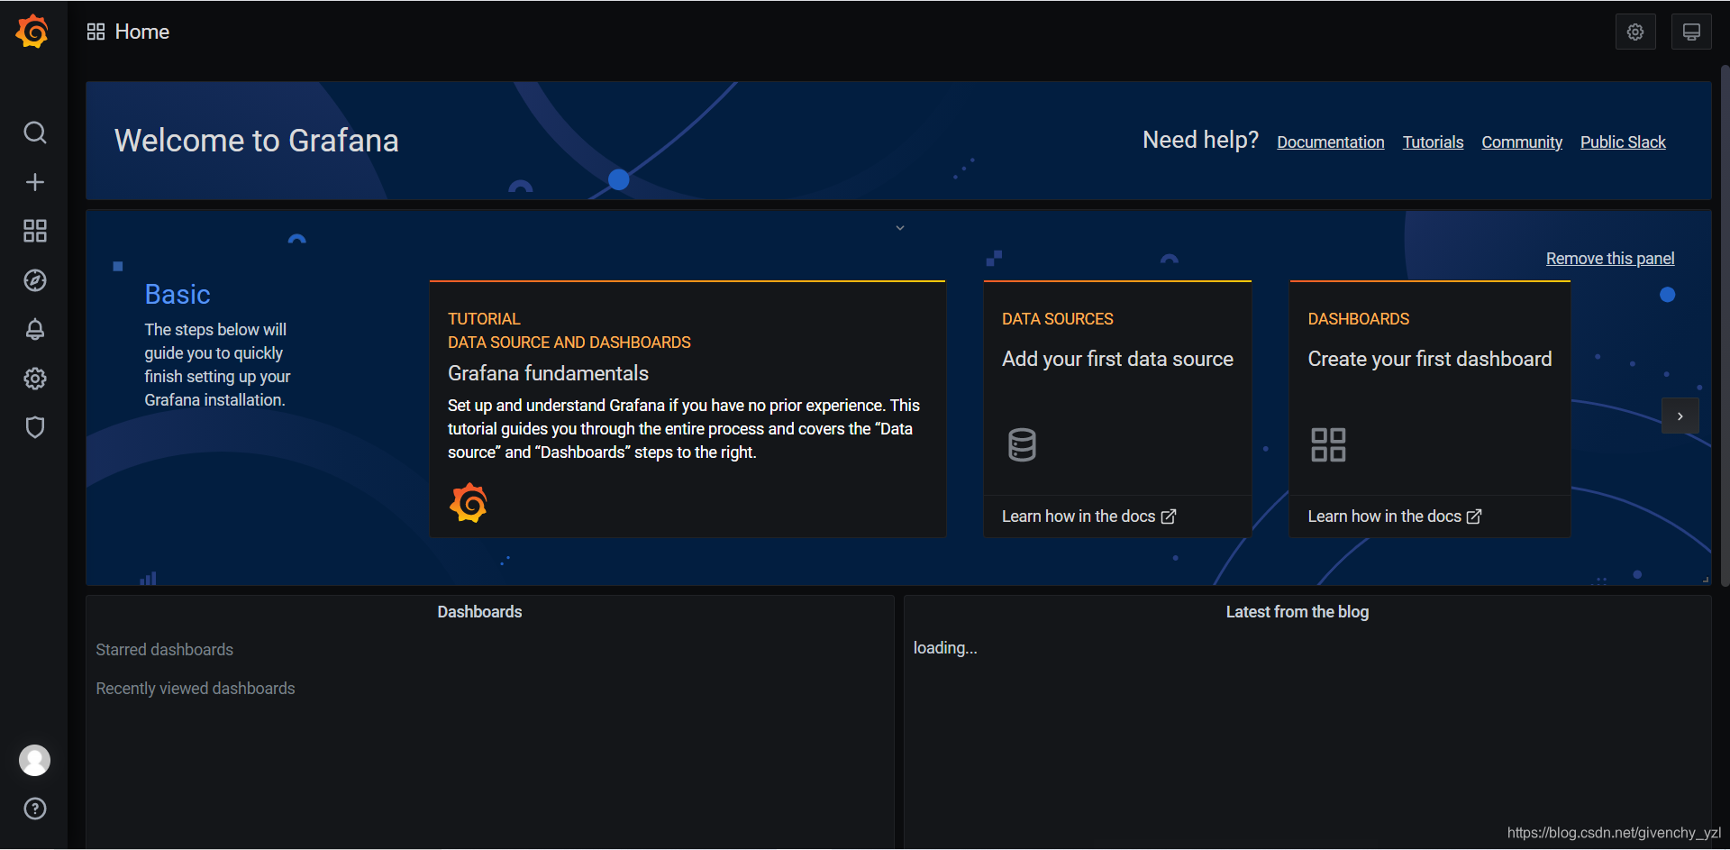This screenshot has height=850, width=1730.
Task: Click the plus Create icon
Action: coord(34,182)
